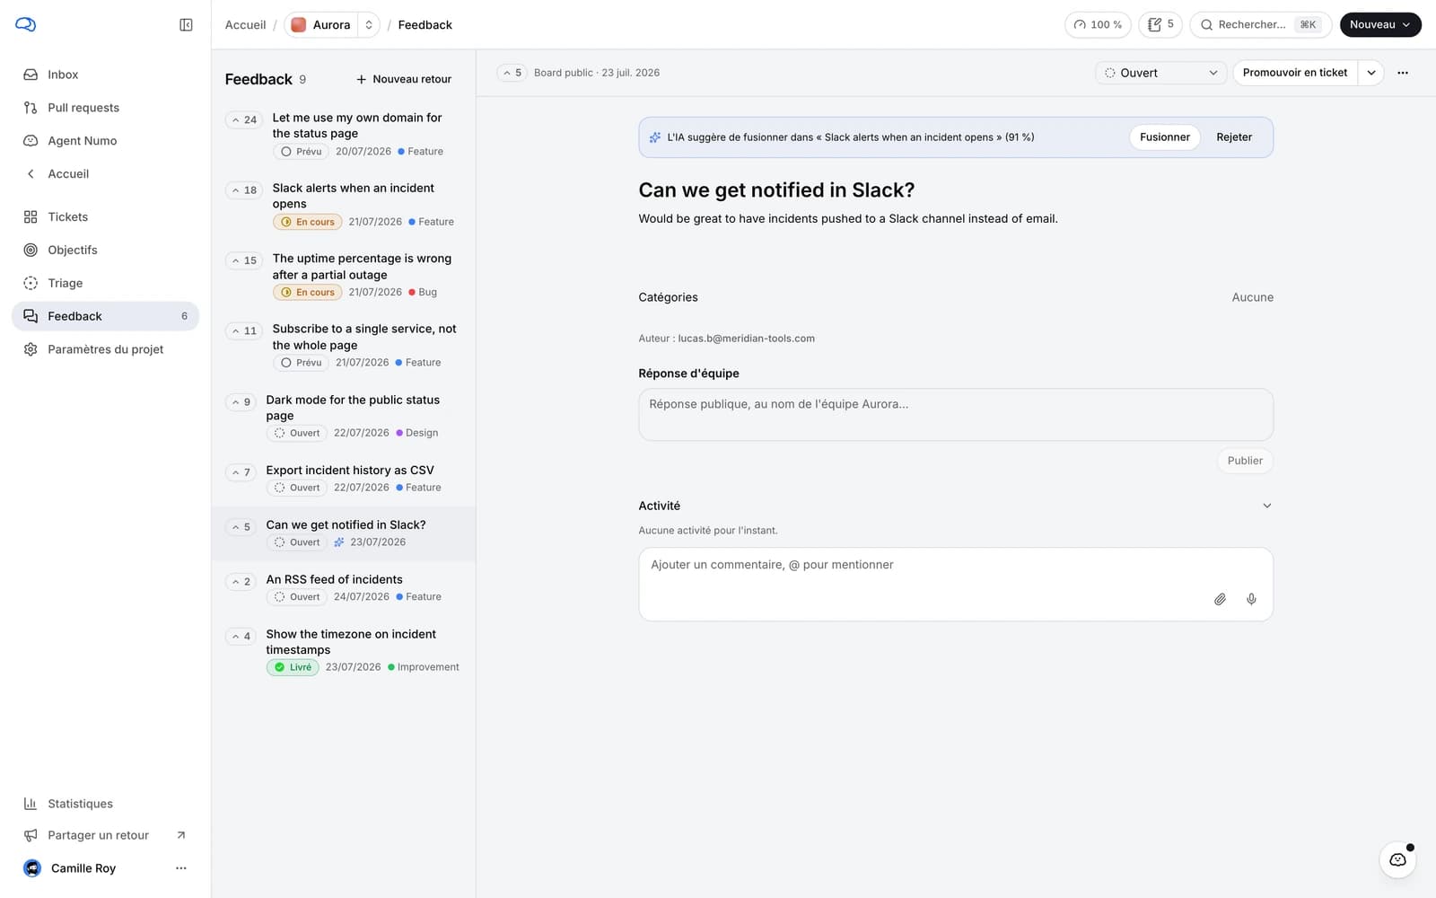Upvote 'Can we get notified in Slack?' in list
The width and height of the screenshot is (1436, 898).
pos(241,527)
